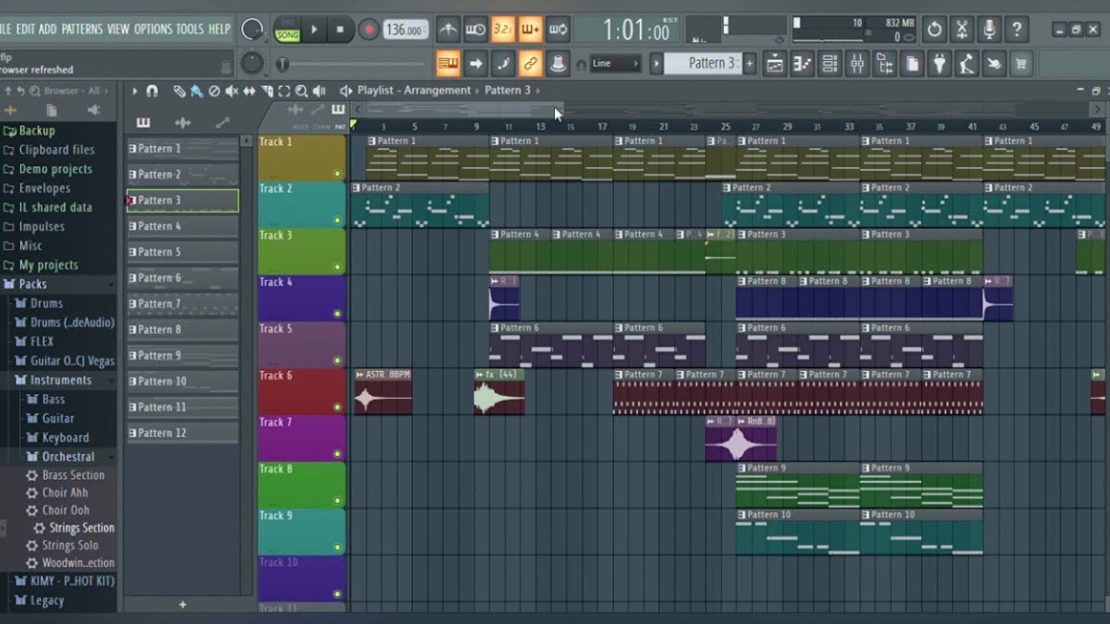Image resolution: width=1110 pixels, height=624 pixels.
Task: Open the TOOLS menu
Action: coord(190,29)
